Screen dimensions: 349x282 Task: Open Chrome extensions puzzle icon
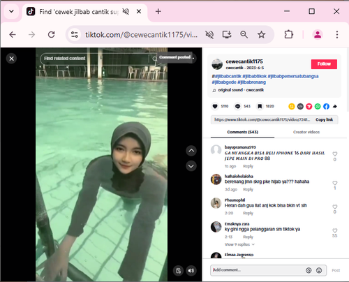click(288, 35)
